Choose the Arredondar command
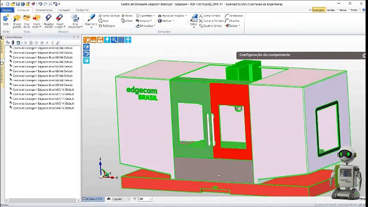 point(234,16)
